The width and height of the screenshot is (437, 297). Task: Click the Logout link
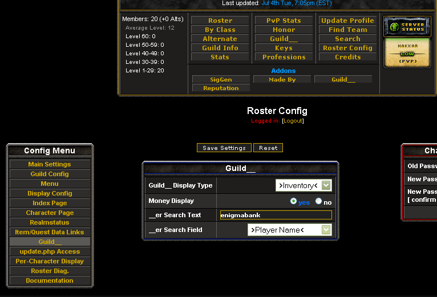[293, 121]
